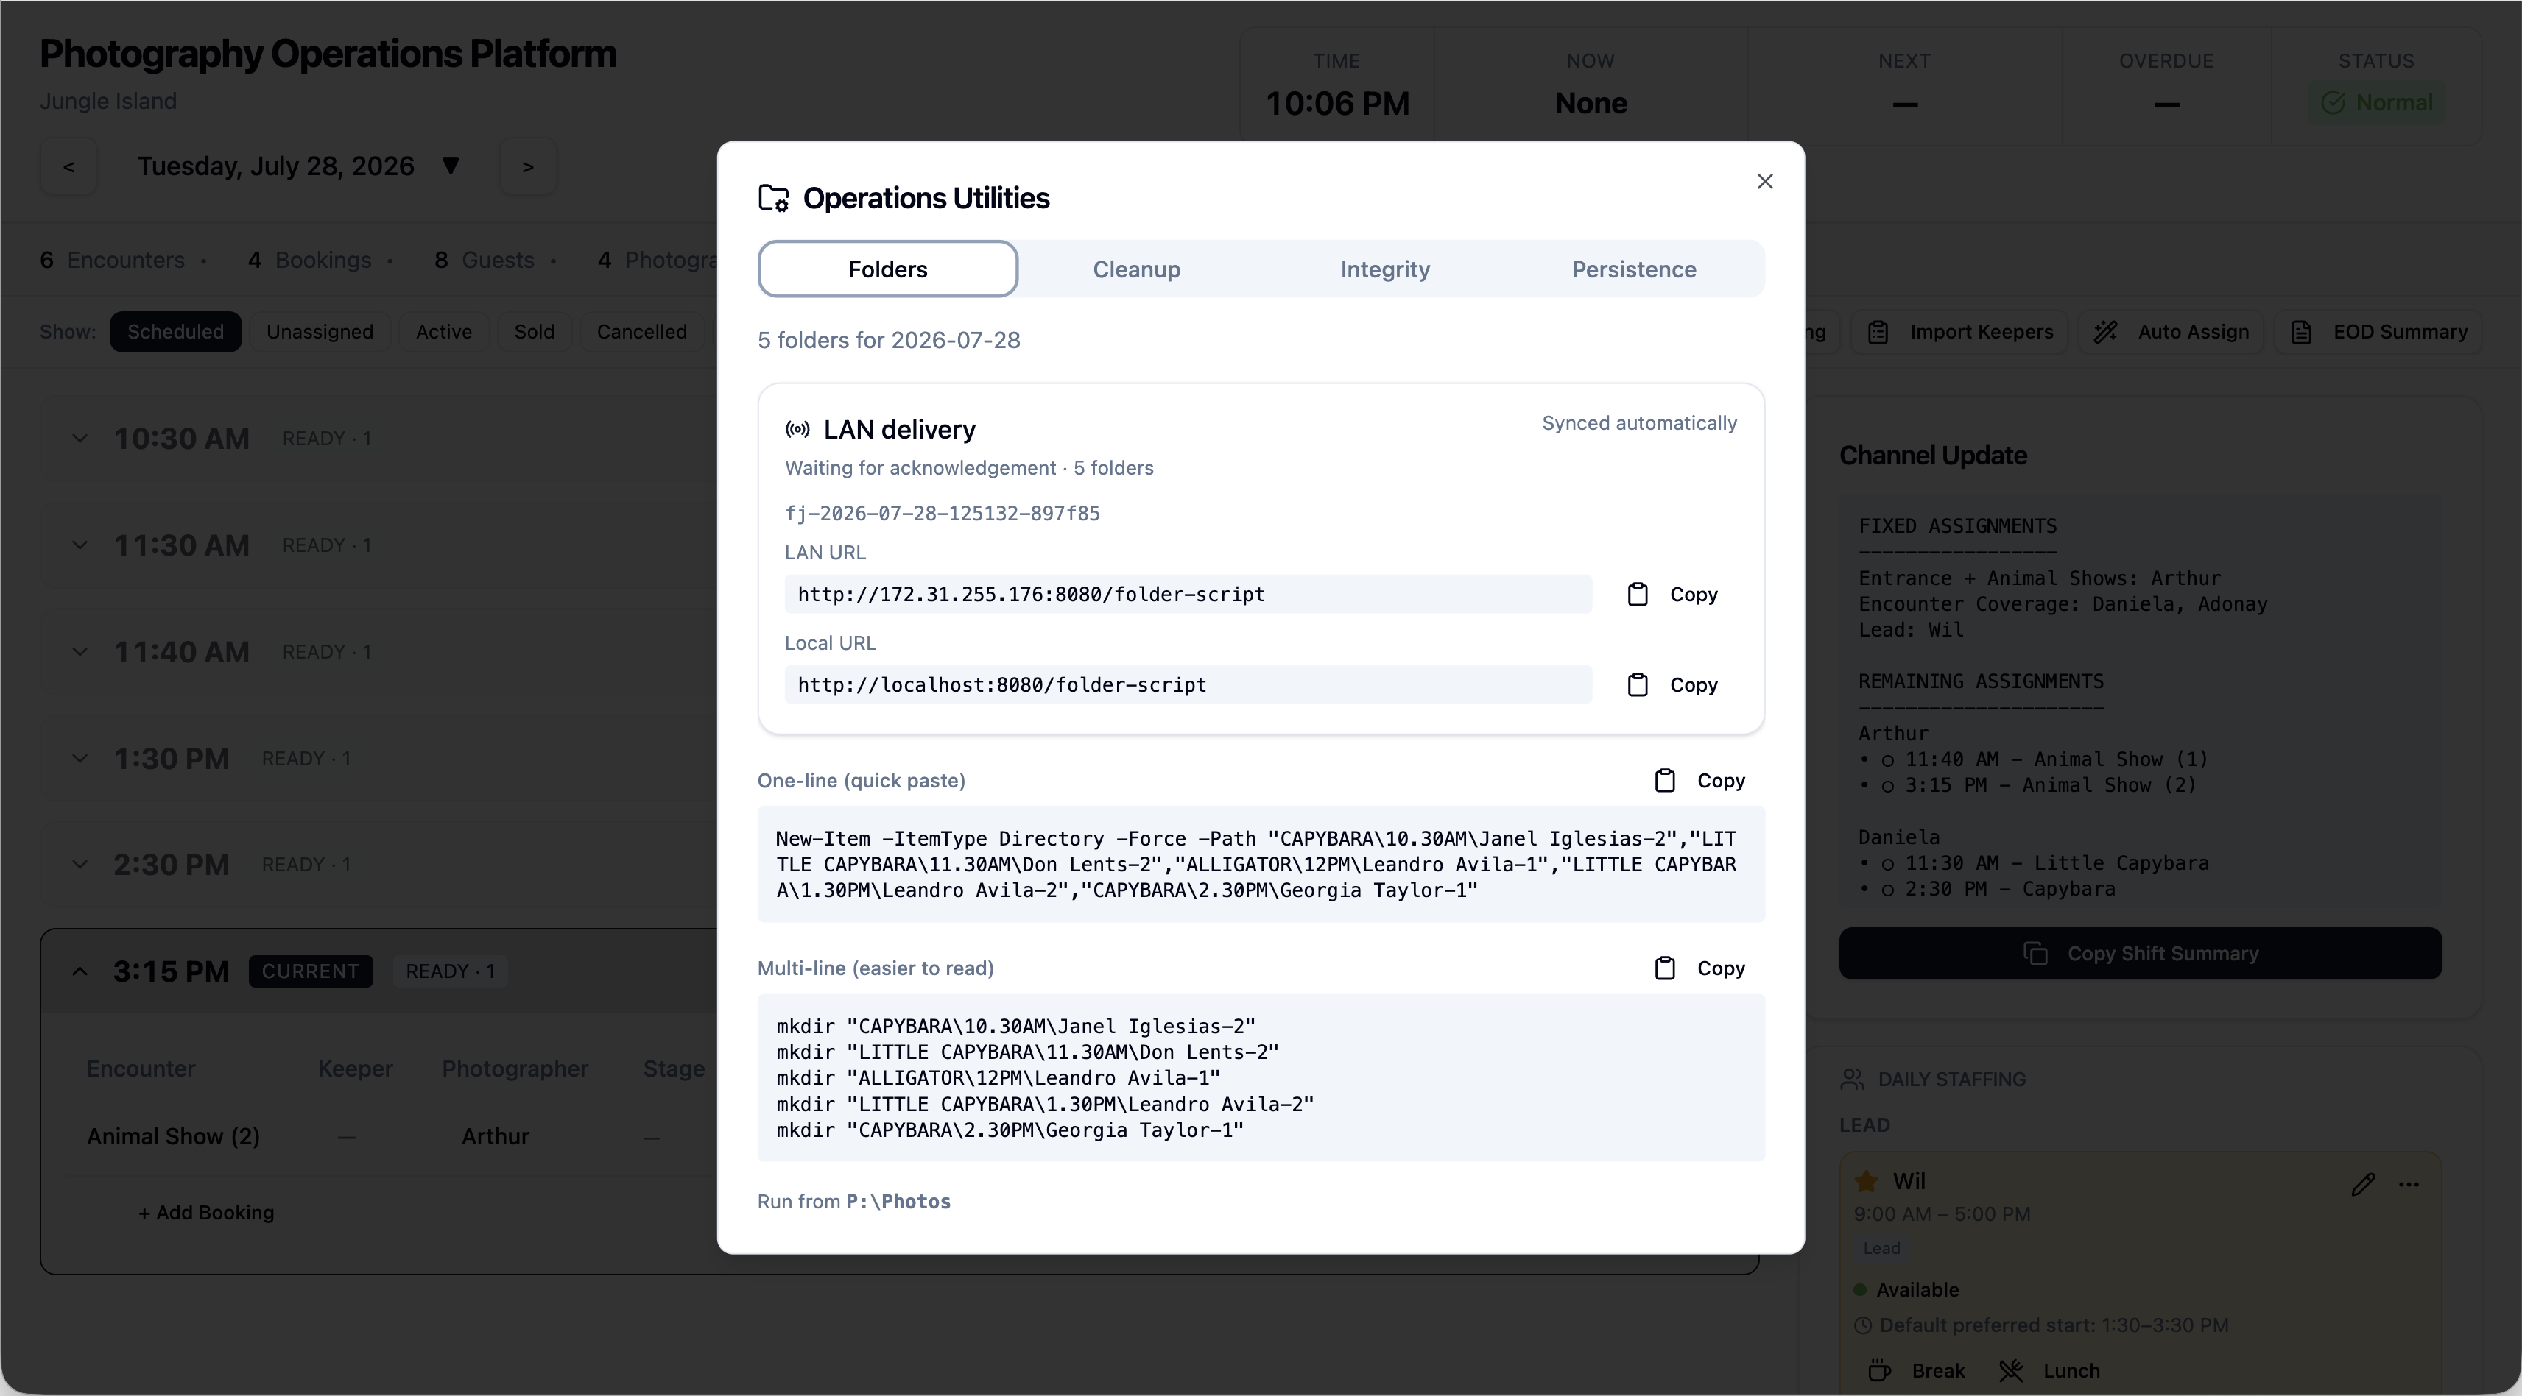Image resolution: width=2522 pixels, height=1396 pixels.
Task: Close the Operations Utilities dialog
Action: click(x=1764, y=181)
